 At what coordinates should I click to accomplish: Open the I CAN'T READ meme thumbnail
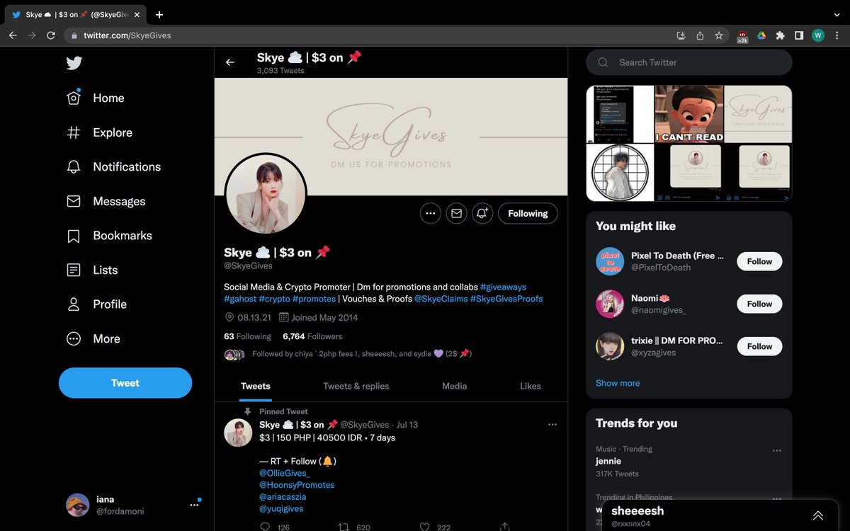tap(688, 114)
